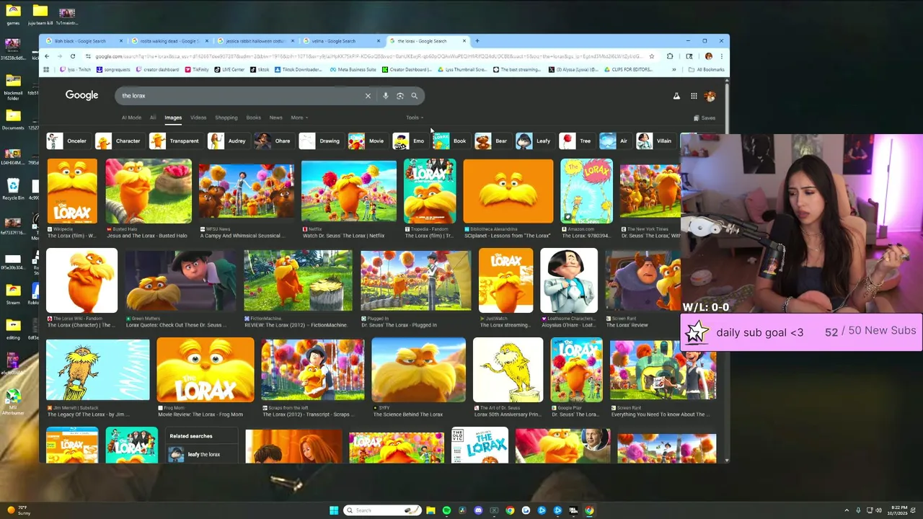Switch to the Books search tab
The height and width of the screenshot is (519, 923).
click(x=253, y=117)
